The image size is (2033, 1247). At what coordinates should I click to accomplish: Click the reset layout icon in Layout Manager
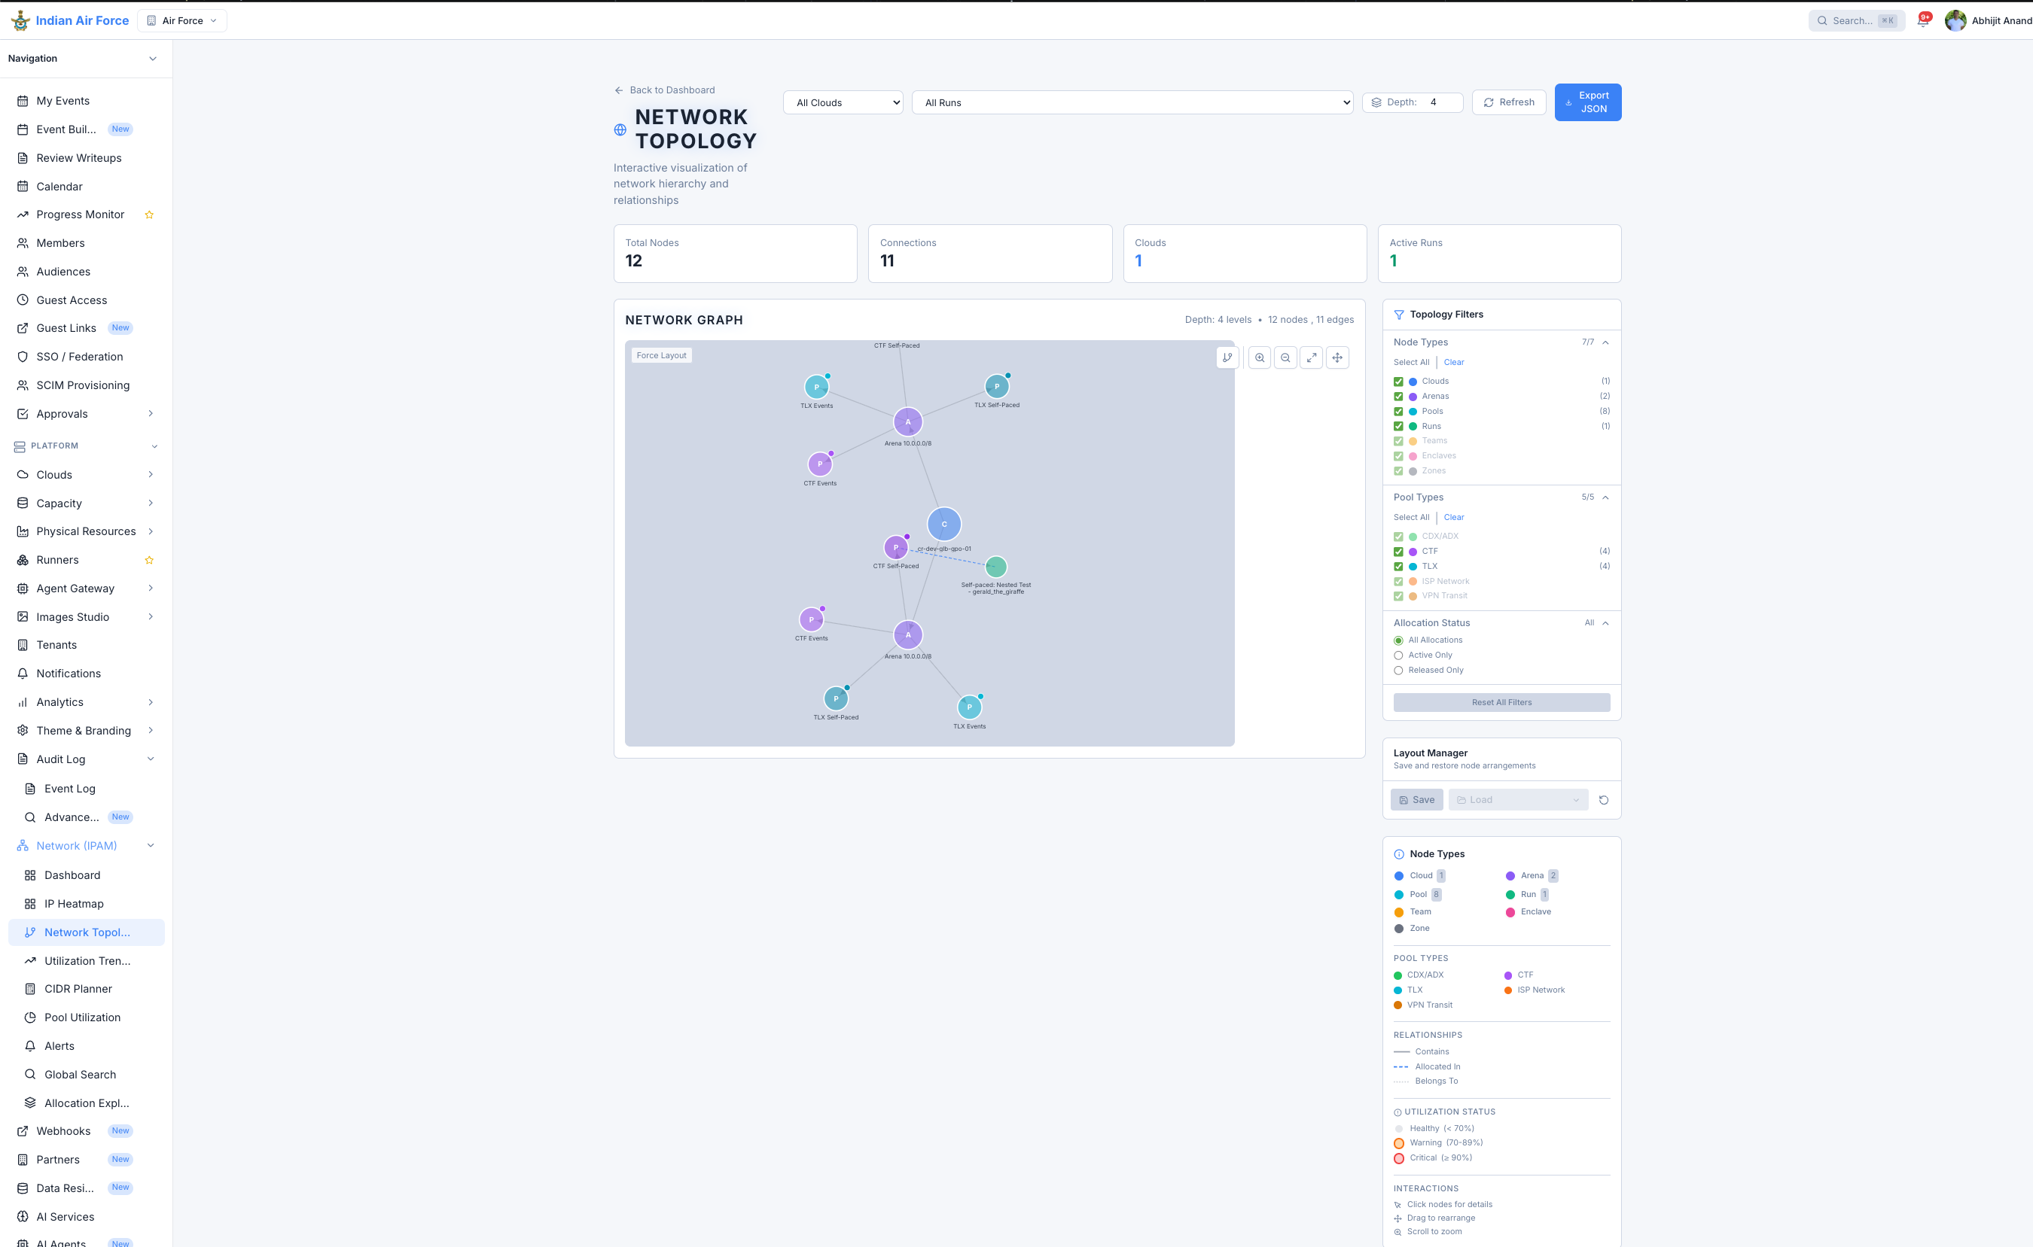[1603, 800]
